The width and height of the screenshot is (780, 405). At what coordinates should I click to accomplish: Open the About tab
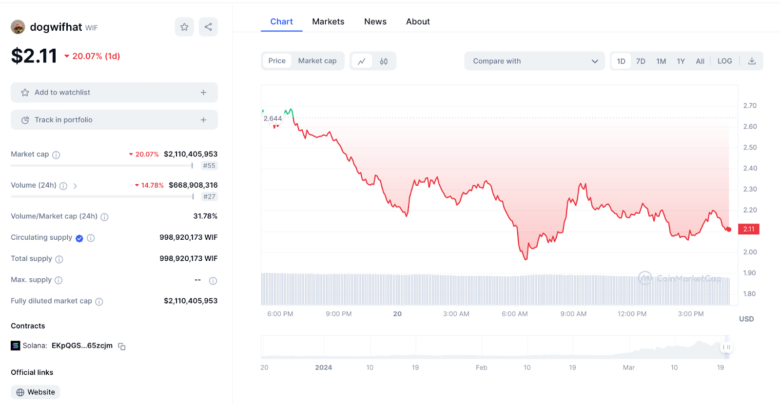click(x=418, y=21)
